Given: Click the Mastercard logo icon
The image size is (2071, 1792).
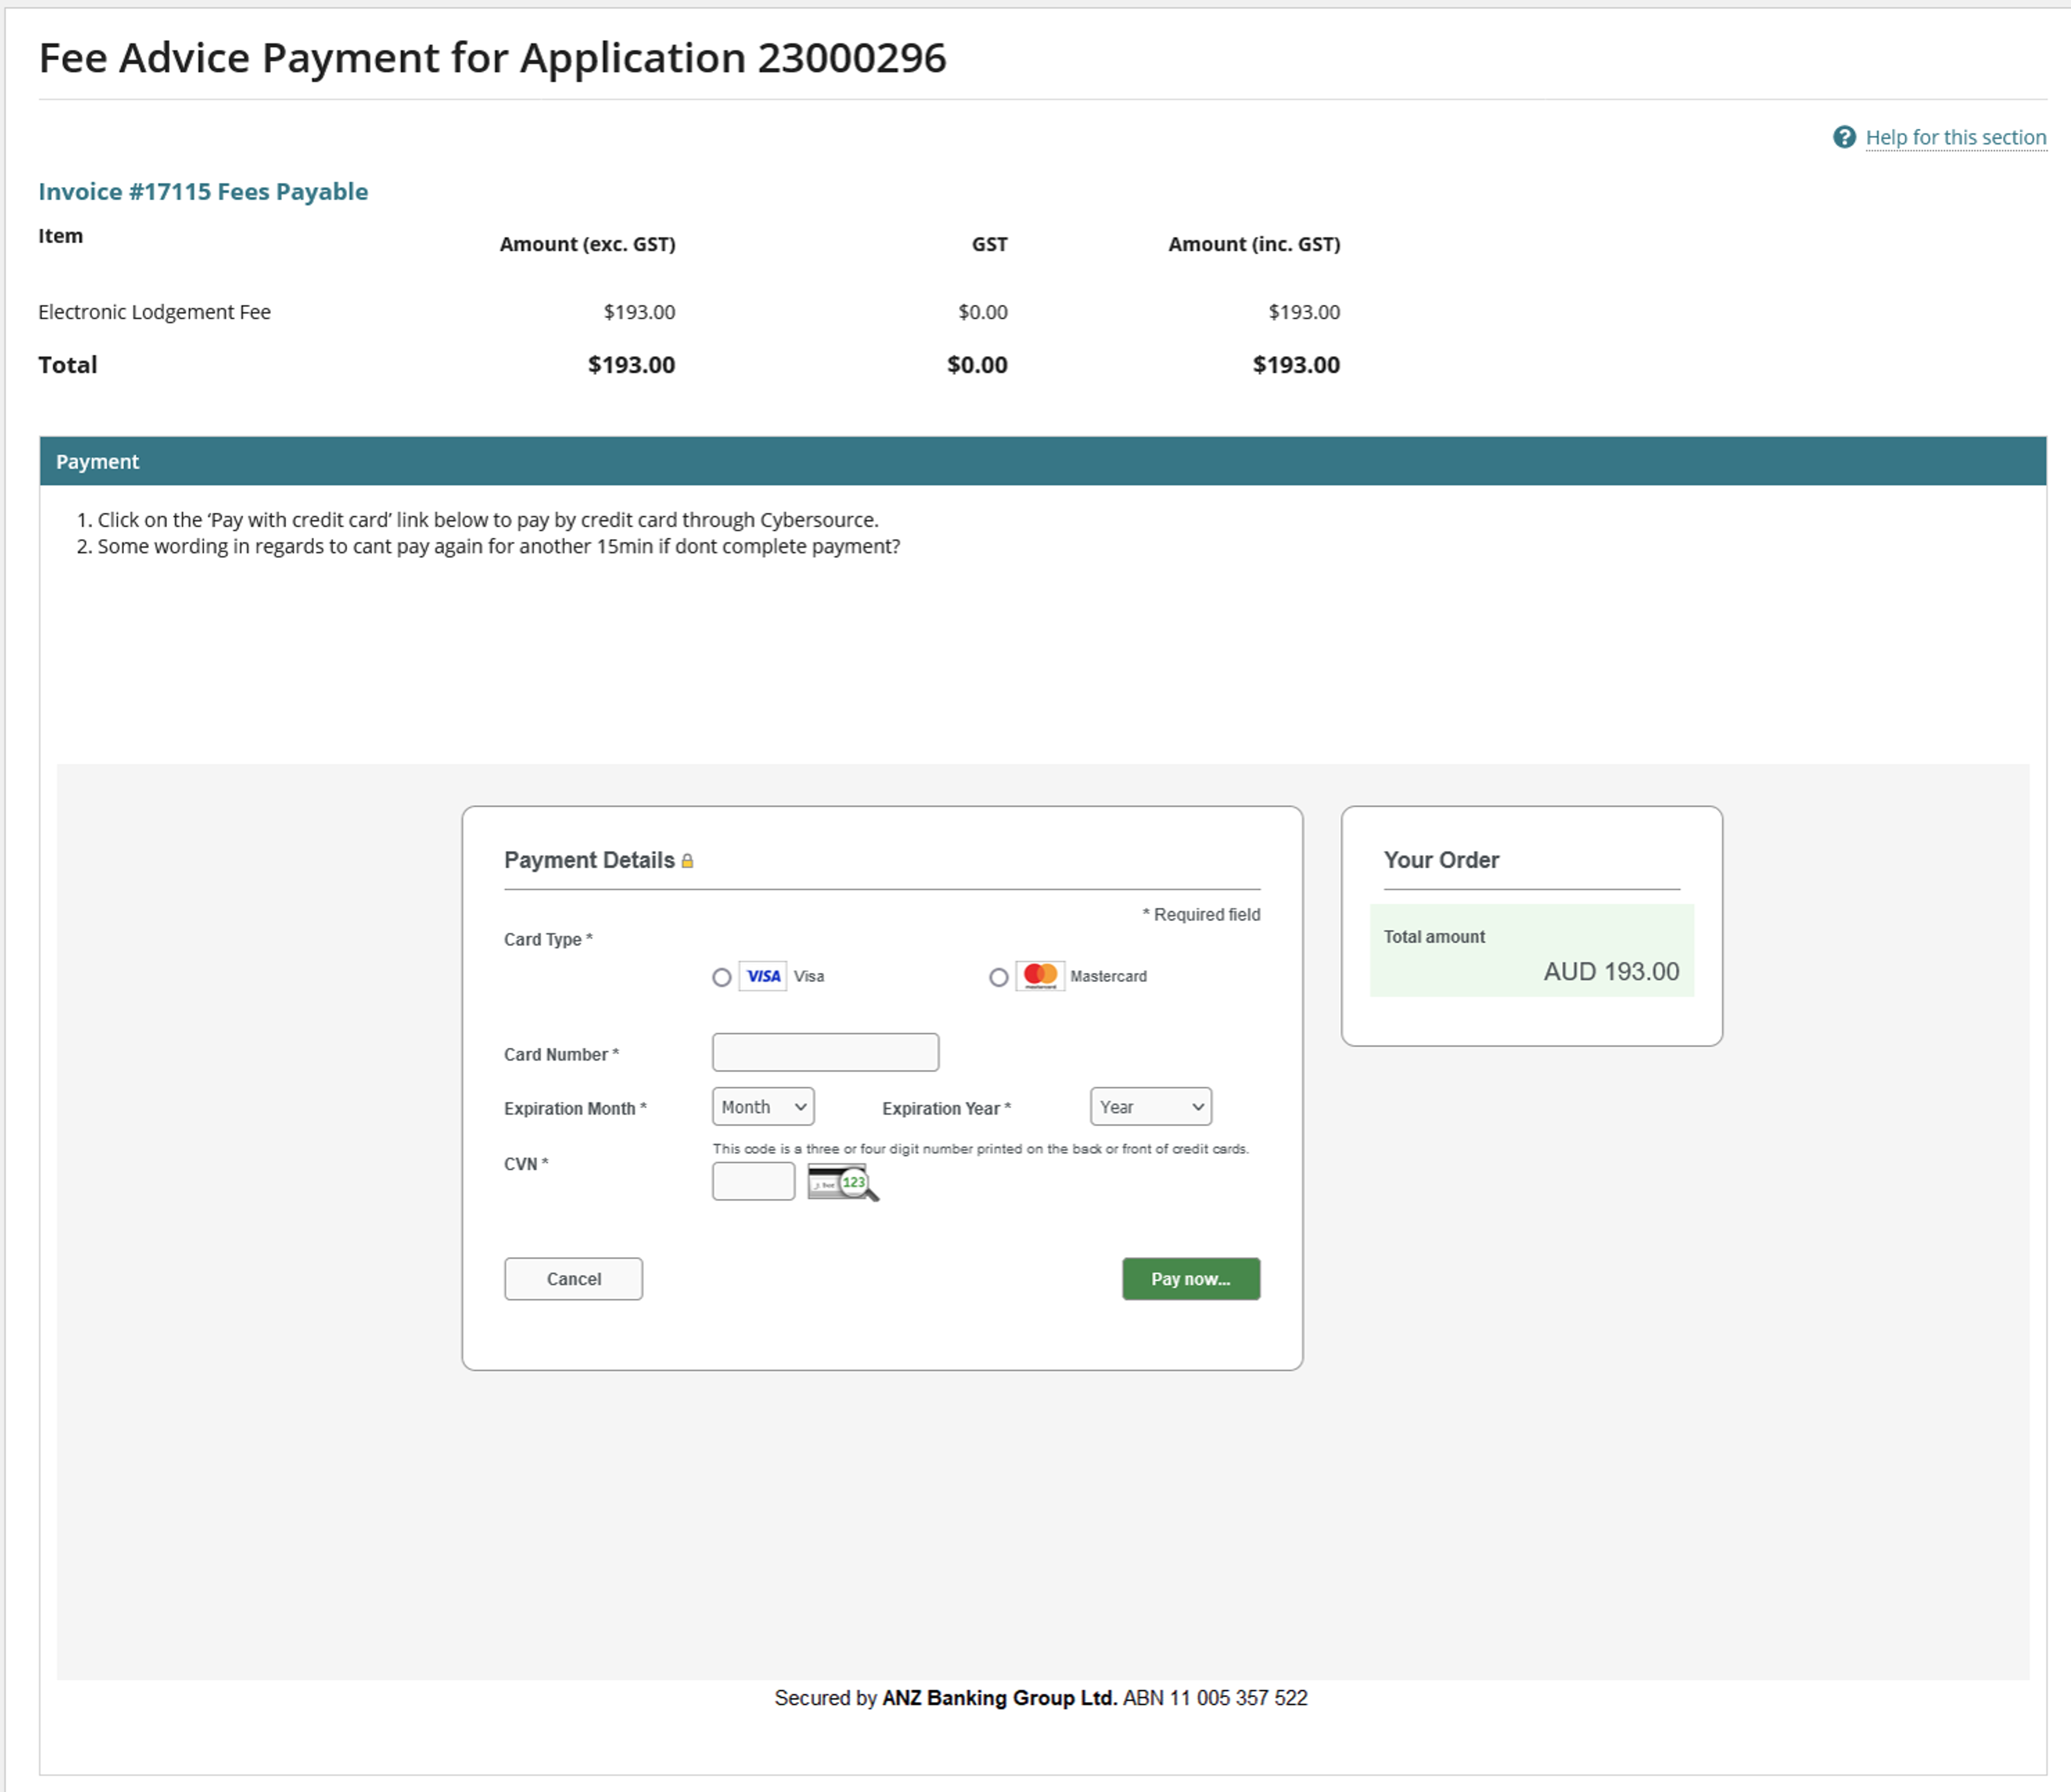Looking at the screenshot, I should (x=1040, y=976).
